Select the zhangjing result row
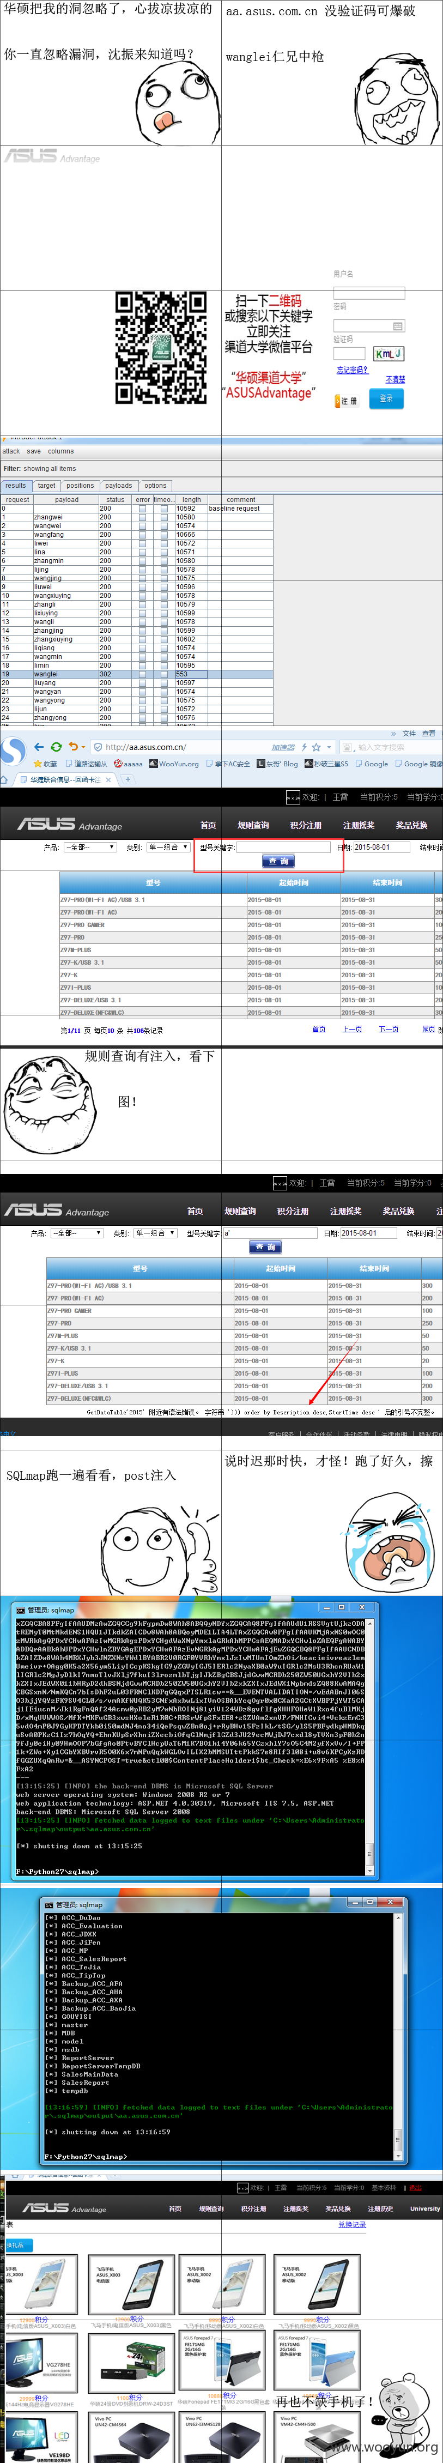This screenshot has width=443, height=2463. click(137, 630)
